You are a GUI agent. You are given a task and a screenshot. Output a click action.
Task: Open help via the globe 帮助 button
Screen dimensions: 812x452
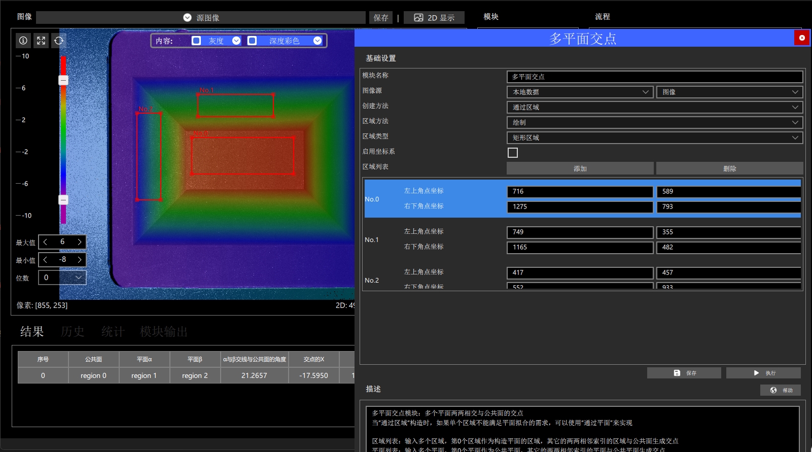781,390
